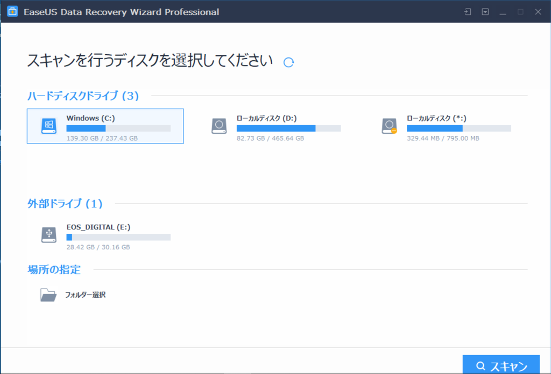The image size is (551, 374).
Task: Select the EOS_DIGITAL (E:) USB drive icon
Action: coord(49,235)
